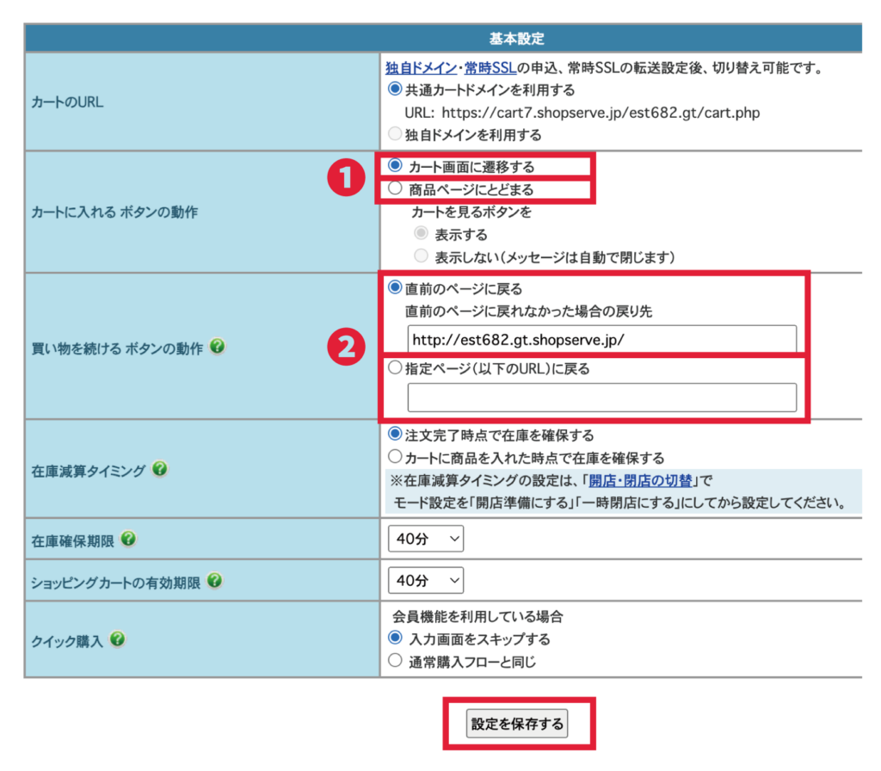Open help icon beside 在庫確保期限
The width and height of the screenshot is (881, 771).
pos(128,539)
